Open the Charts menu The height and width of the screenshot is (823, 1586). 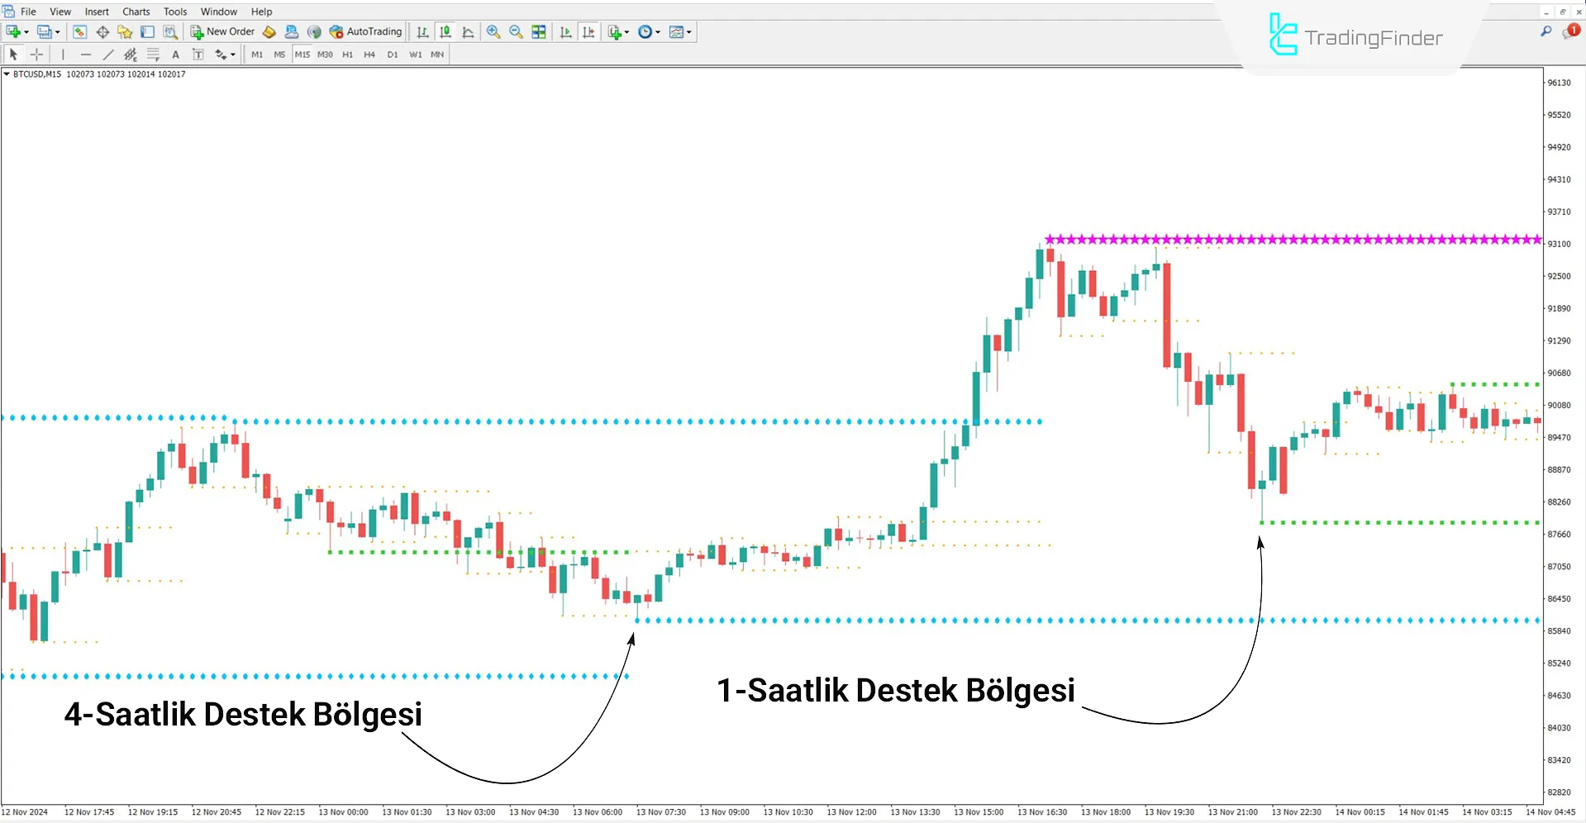point(136,12)
